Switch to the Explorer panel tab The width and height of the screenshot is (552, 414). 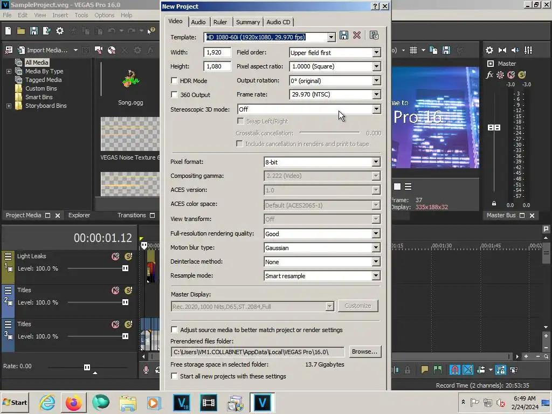click(79, 215)
